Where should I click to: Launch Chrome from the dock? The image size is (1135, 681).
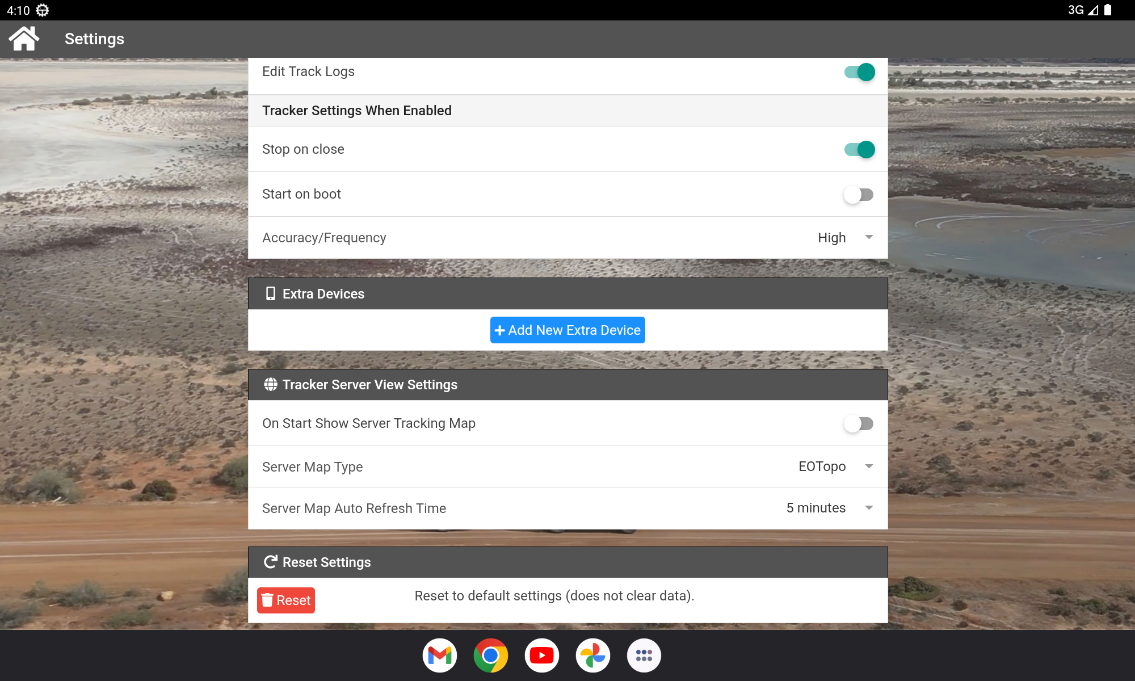coord(491,655)
